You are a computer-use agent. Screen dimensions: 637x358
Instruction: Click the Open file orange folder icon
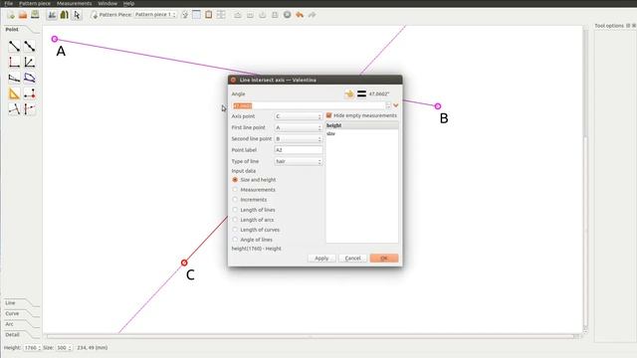coord(23,15)
